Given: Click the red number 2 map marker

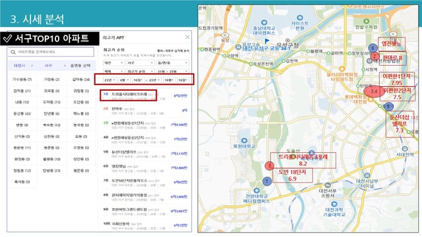Looking at the screenshot, I should click(375, 57).
